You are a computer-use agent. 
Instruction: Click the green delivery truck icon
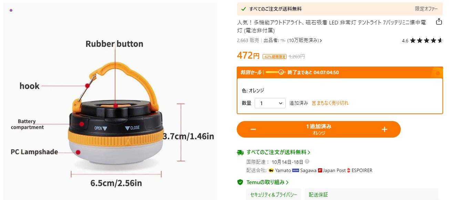240,152
